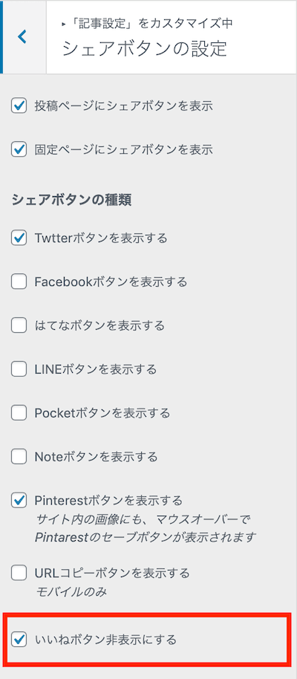Click the いいねボタン非表示にする label text
Screen dimensions: 297x679
[x=105, y=640]
